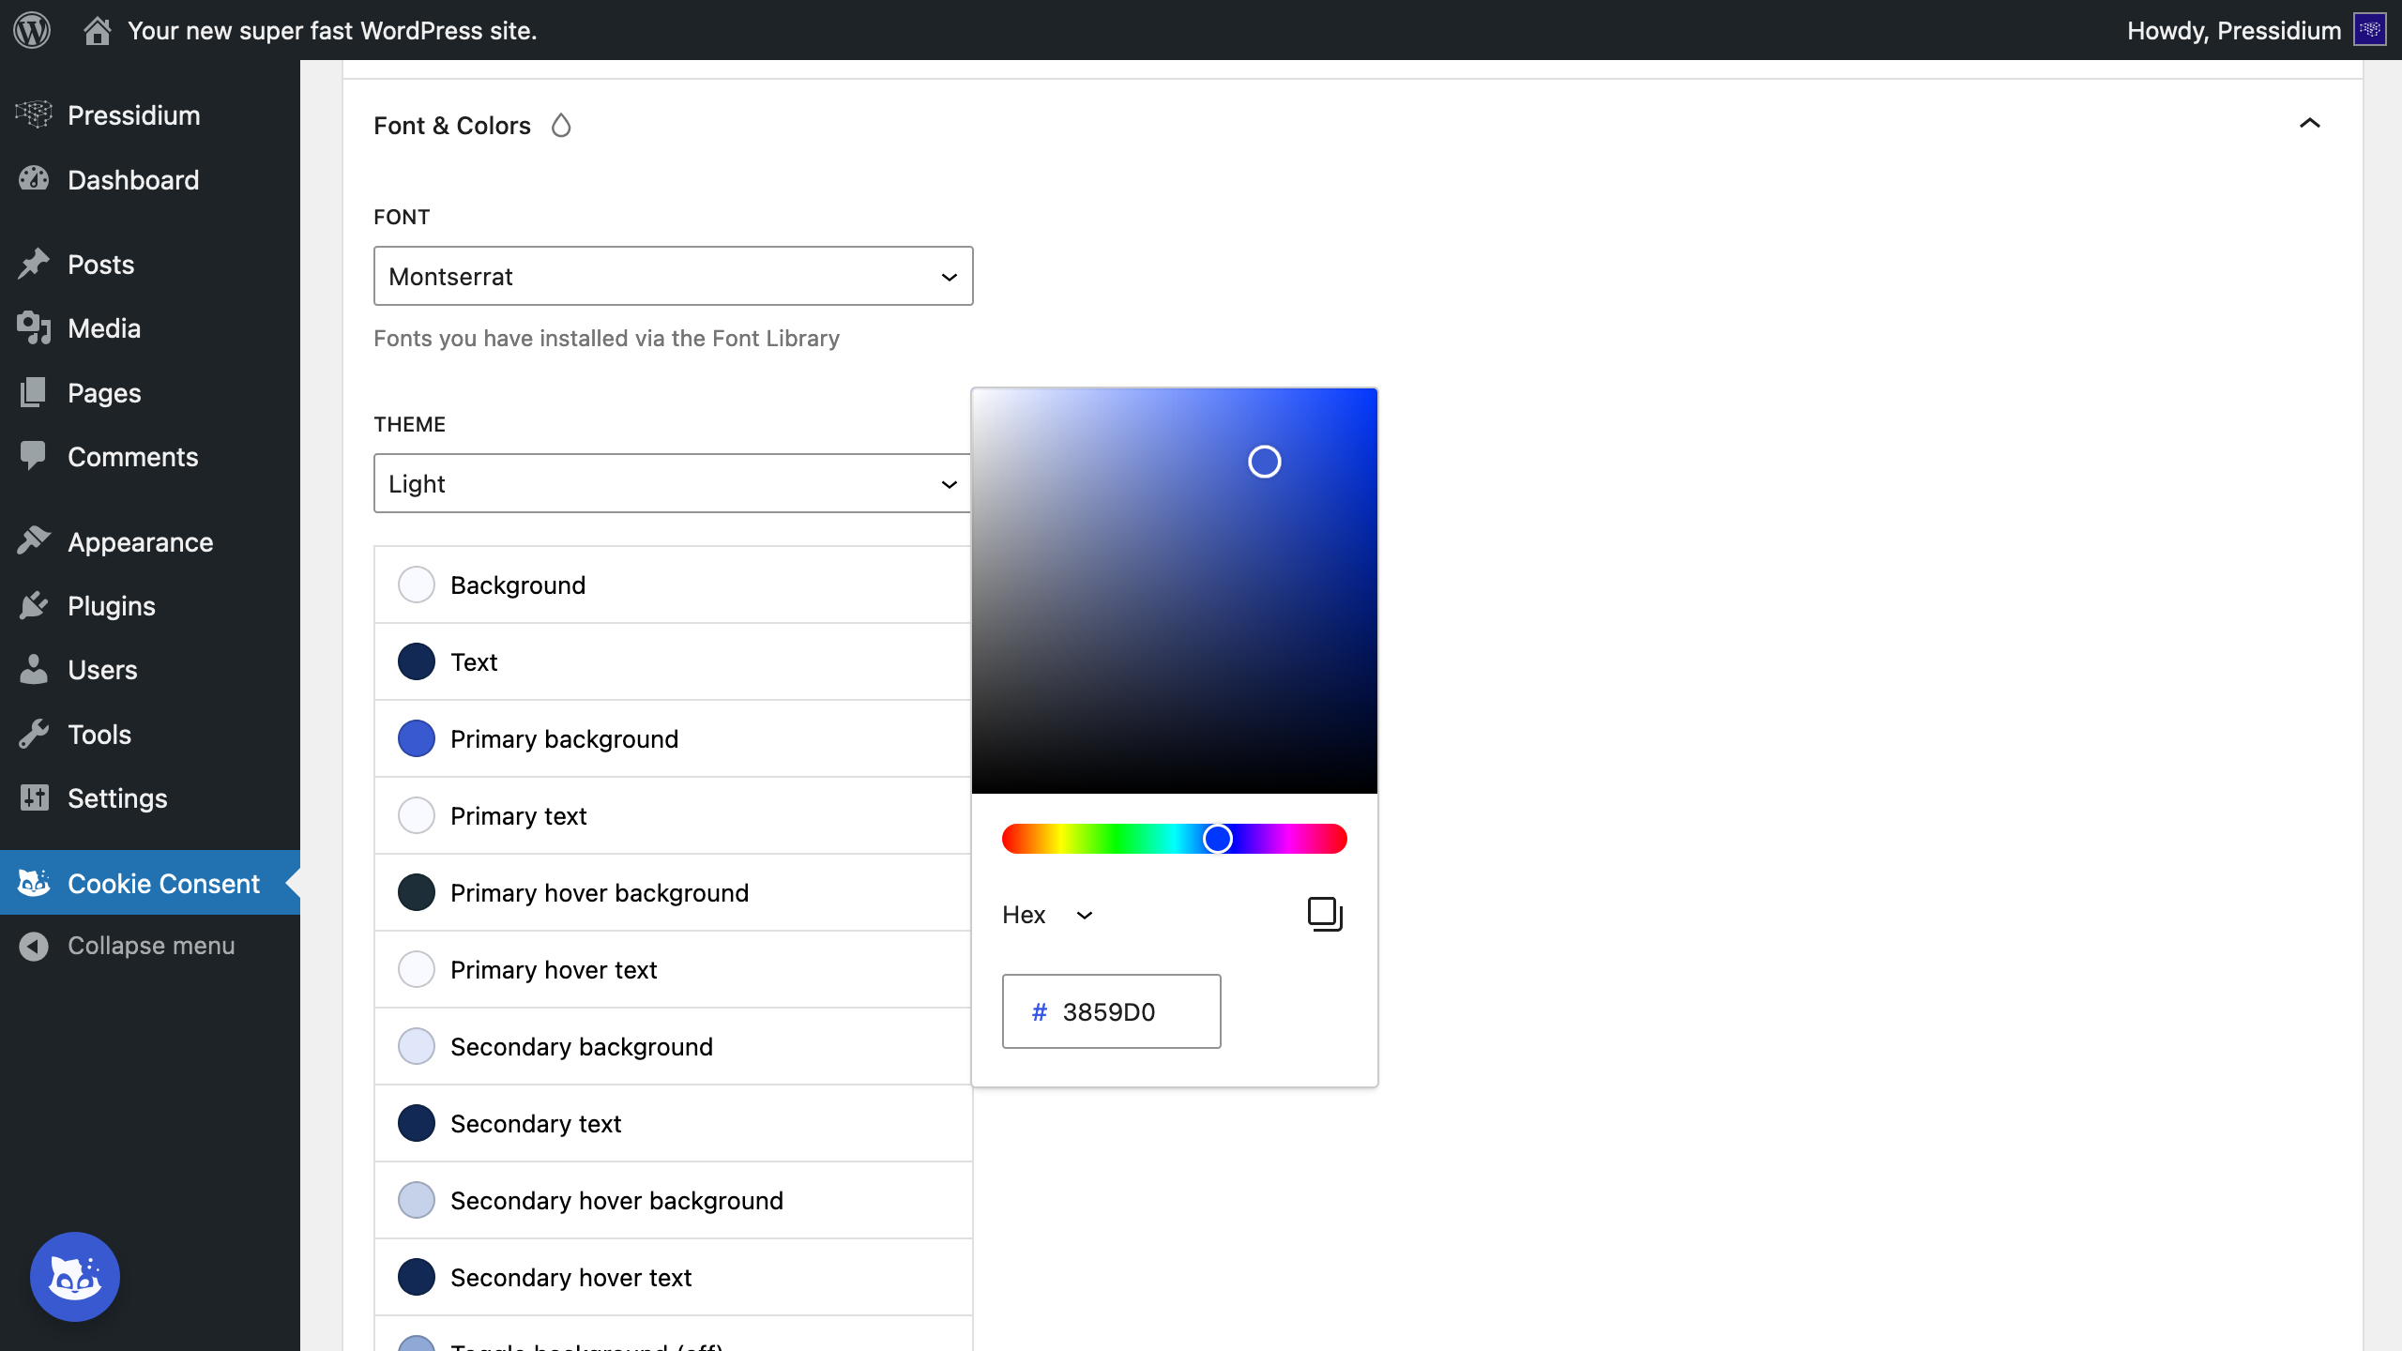Click the Dashboard menu icon
Screen dimensions: 2402x1351
(33, 180)
